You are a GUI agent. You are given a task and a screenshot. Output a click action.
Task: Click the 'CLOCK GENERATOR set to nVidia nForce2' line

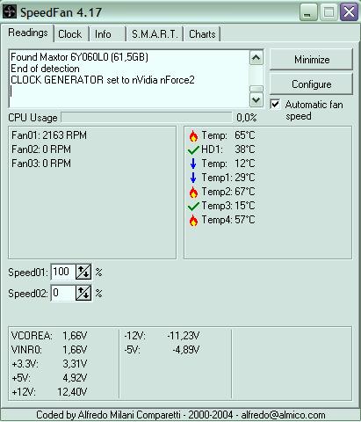coord(103,80)
